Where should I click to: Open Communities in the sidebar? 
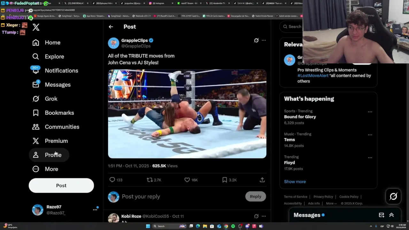coord(56,127)
